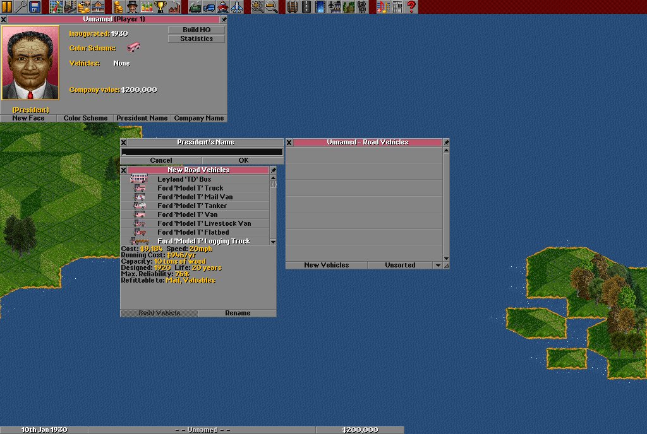Click the President's Name text field
Viewport: 647px width, 434px height.
202,152
